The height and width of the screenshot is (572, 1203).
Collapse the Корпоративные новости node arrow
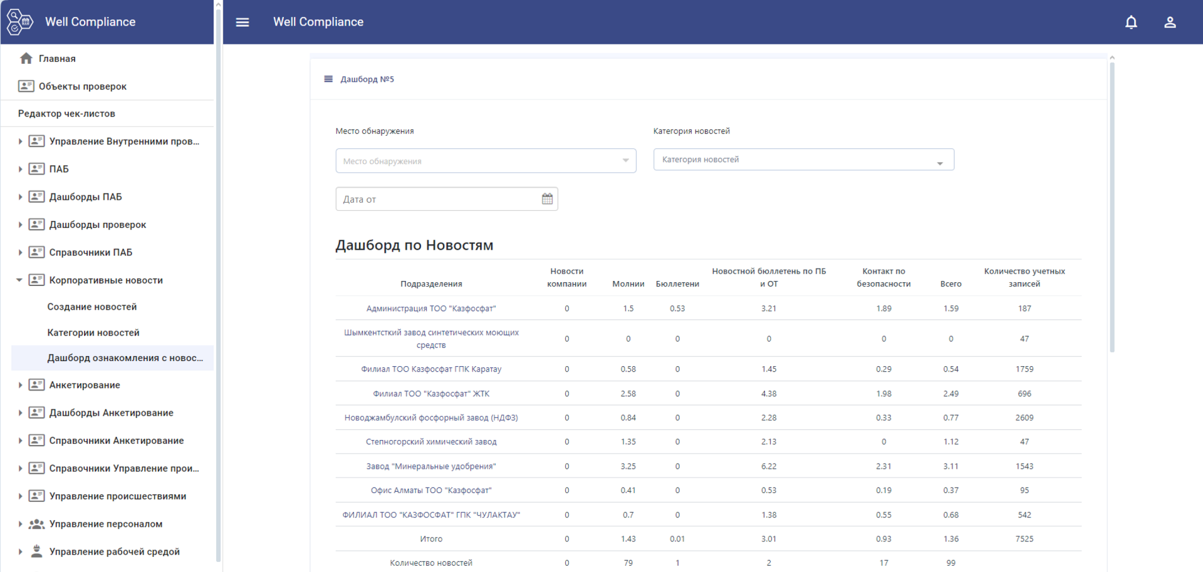pos(19,280)
